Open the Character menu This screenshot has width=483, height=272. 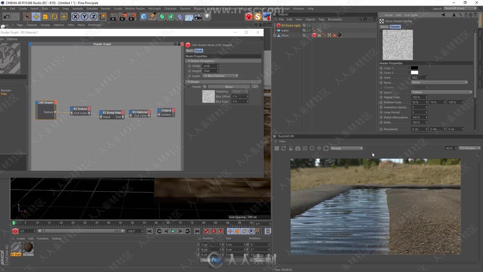click(x=170, y=8)
